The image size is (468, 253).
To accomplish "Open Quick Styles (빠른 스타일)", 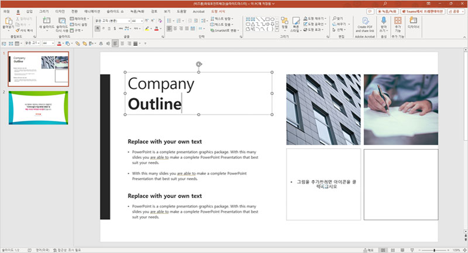I will click(x=297, y=20).
